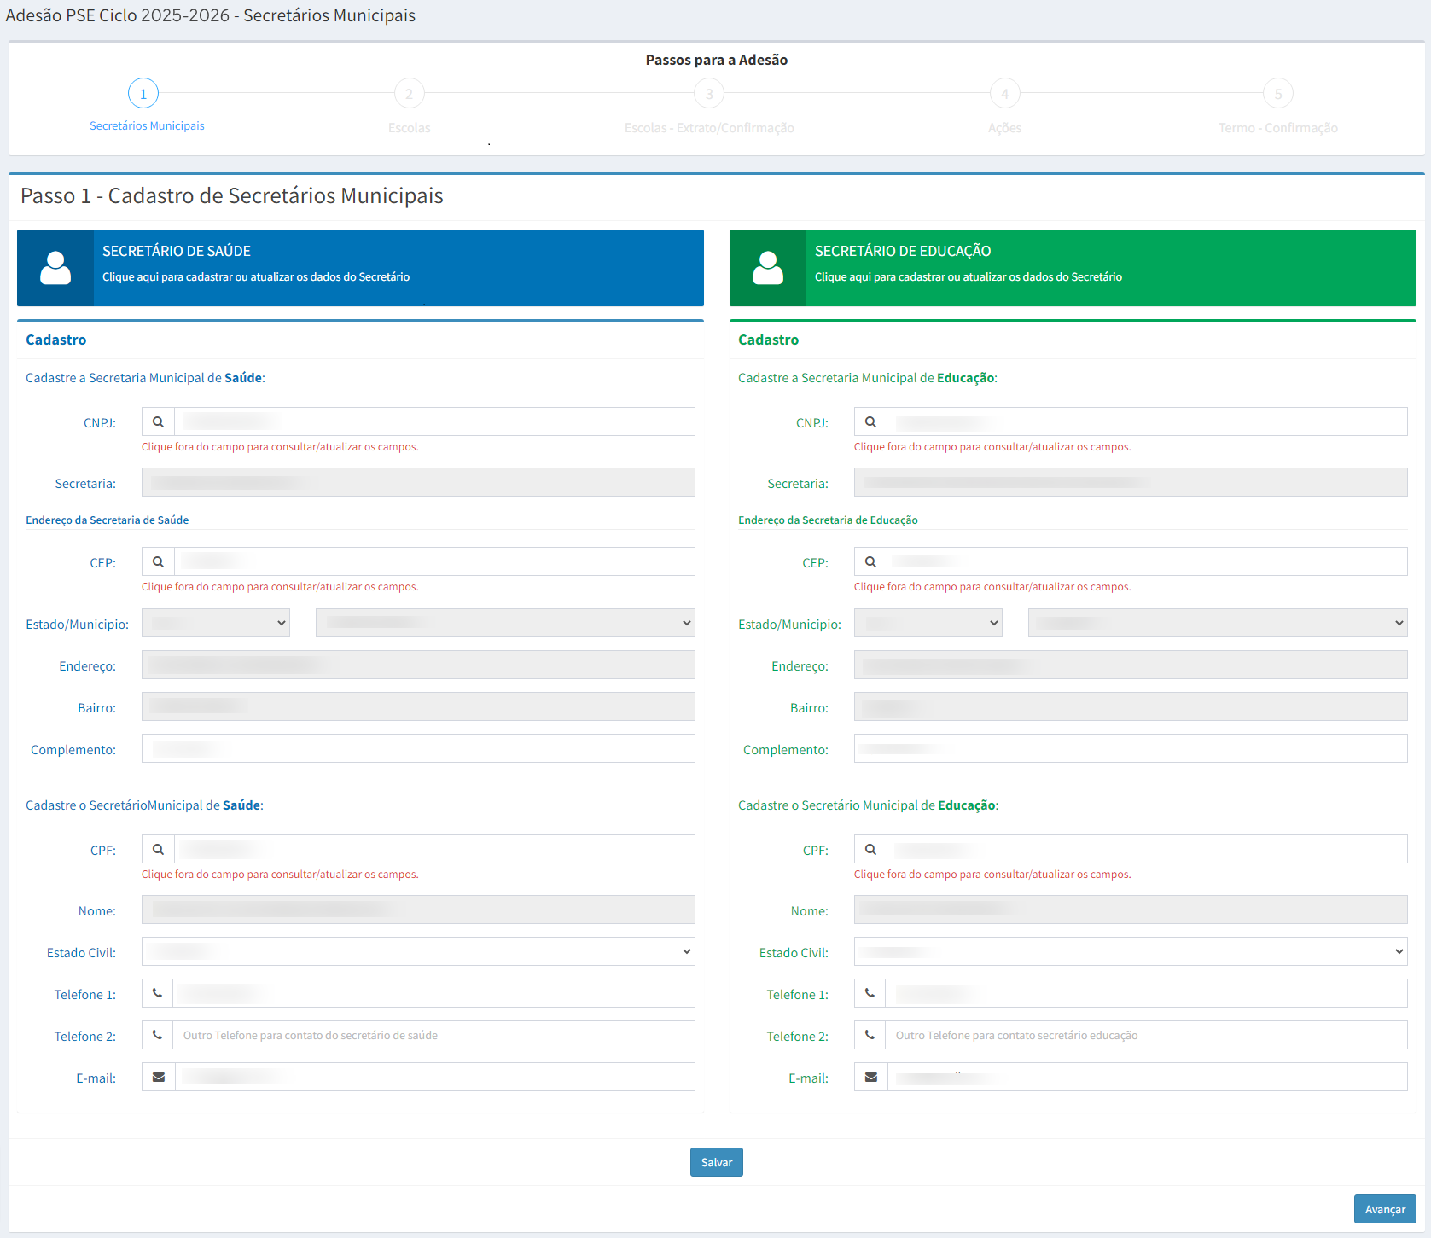Expand the Saúde Estado Civil dropdown
This screenshot has width=1431, height=1238.
point(418,951)
